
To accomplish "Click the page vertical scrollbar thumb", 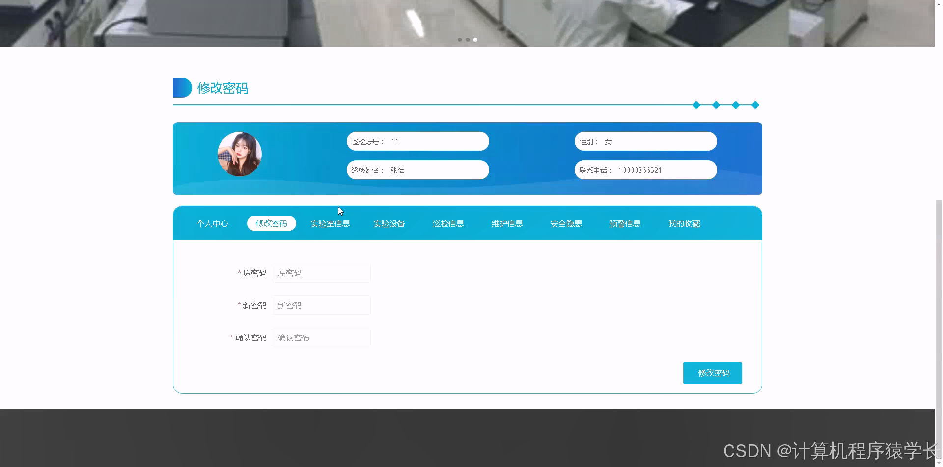I will tap(939, 329).
